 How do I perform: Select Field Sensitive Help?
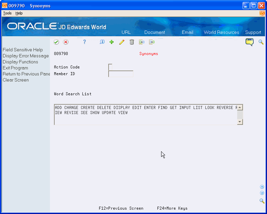(x=23, y=50)
